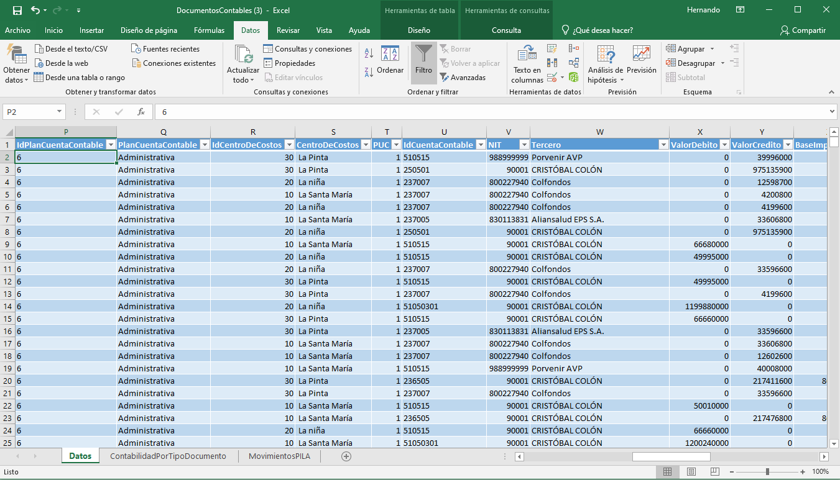Open Conexiones existentes
The height and width of the screenshot is (480, 840).
pos(173,63)
